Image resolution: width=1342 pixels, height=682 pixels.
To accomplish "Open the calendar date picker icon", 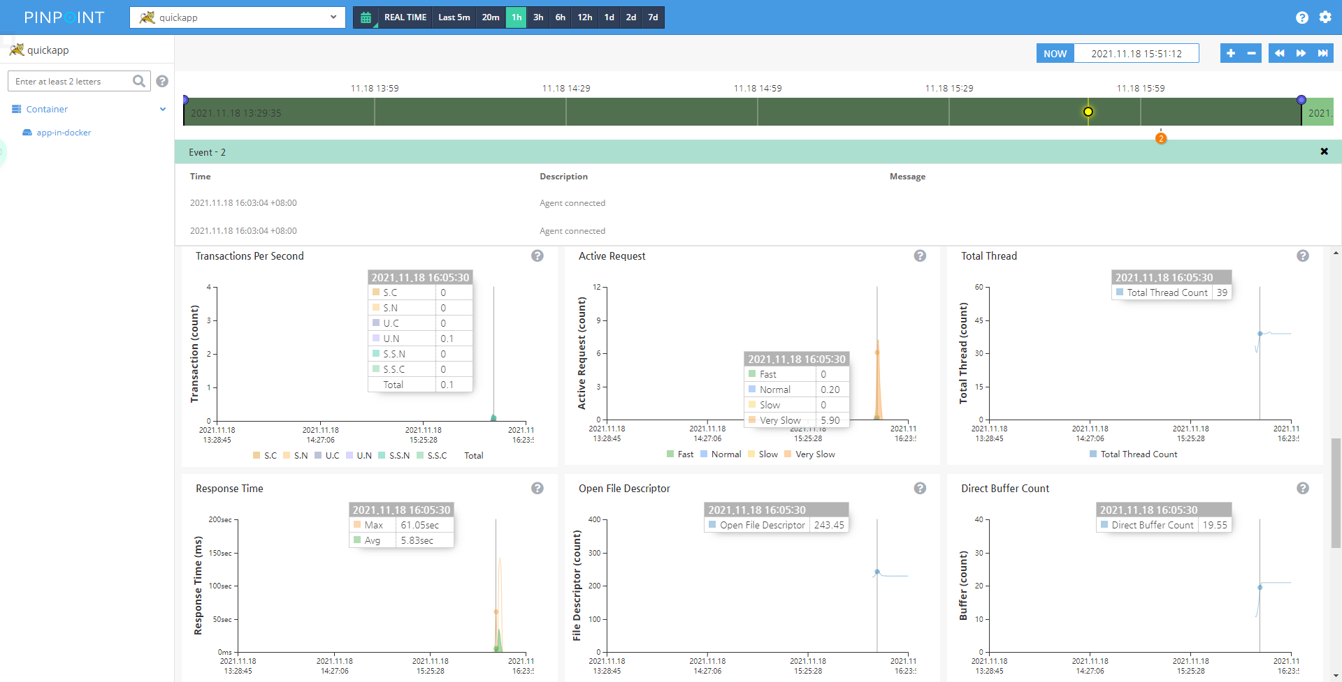I will coord(366,17).
